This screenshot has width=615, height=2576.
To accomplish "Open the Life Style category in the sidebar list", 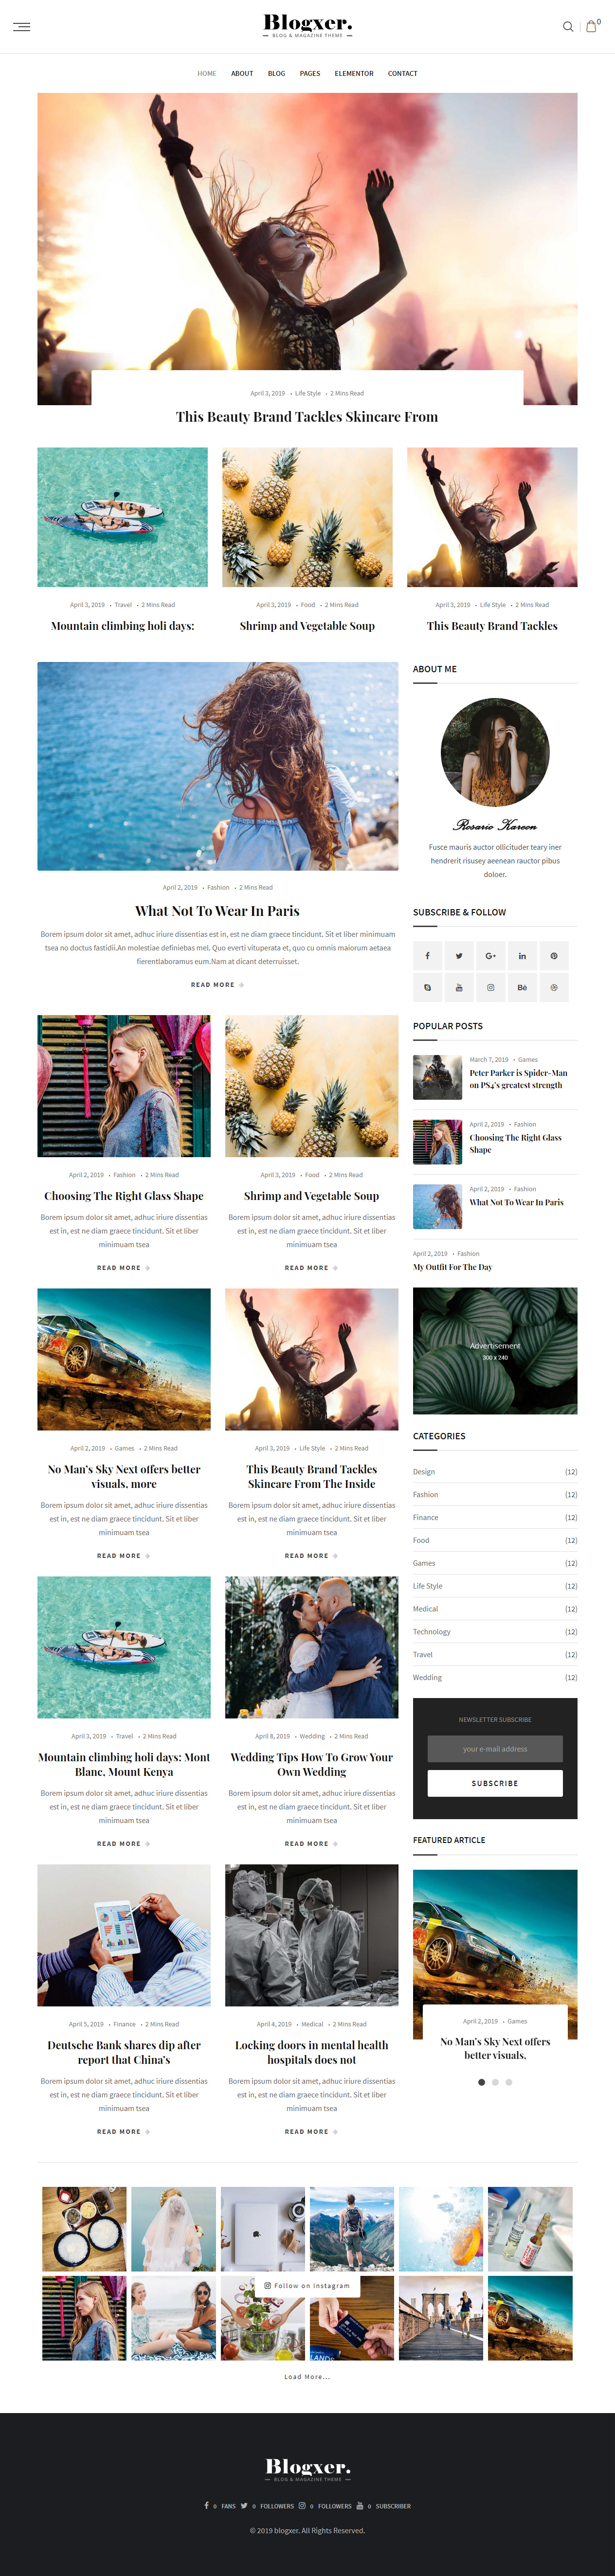I will coord(428,1586).
